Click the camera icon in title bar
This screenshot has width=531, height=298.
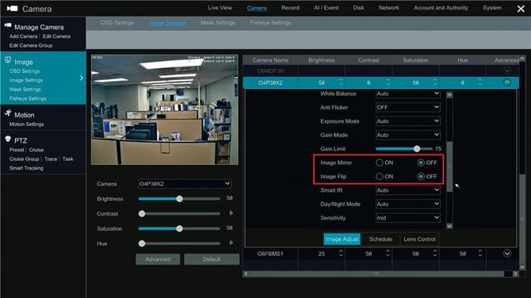coord(12,9)
